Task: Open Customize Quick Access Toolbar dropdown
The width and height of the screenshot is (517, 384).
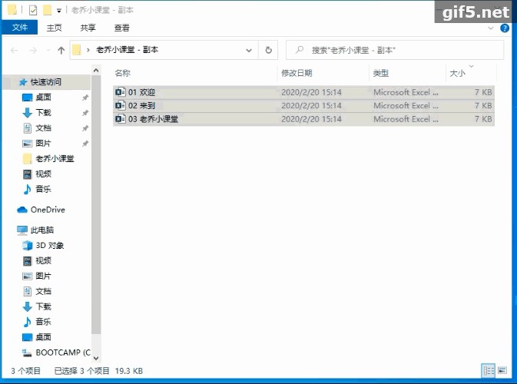Action: tap(59, 11)
